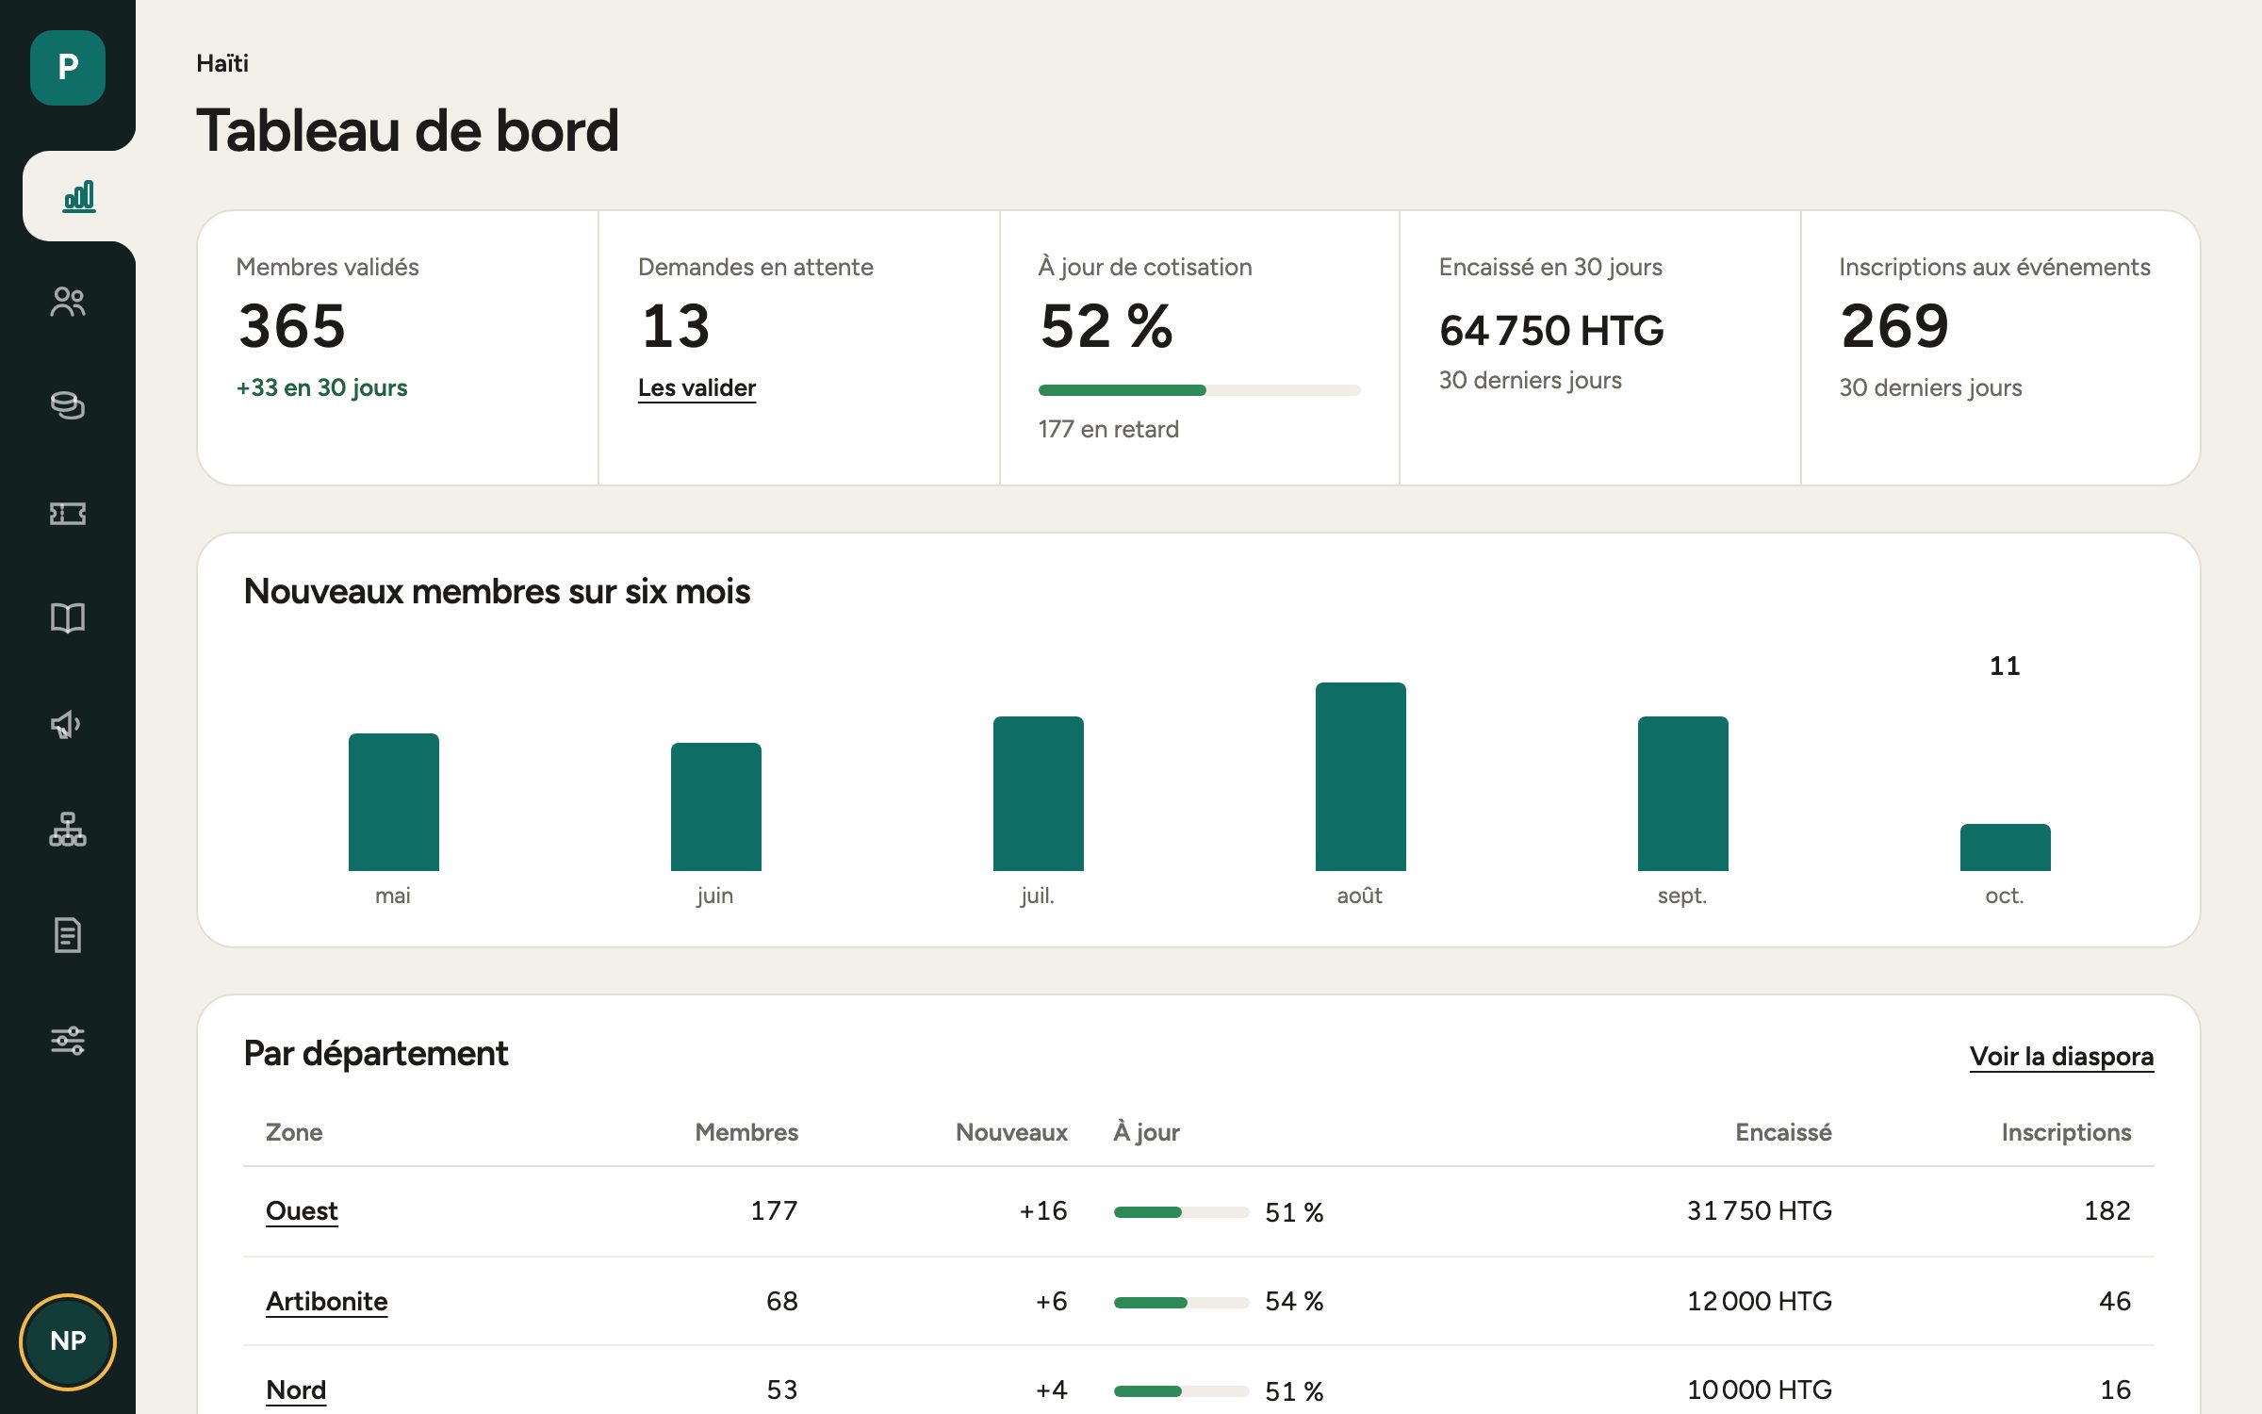Click the 269 inscriptions value
2262x1414 pixels.
pos(1894,326)
